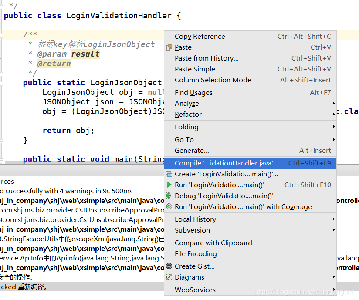Click the Run with Coverage icon
The image size is (359, 300).
coord(169,206)
